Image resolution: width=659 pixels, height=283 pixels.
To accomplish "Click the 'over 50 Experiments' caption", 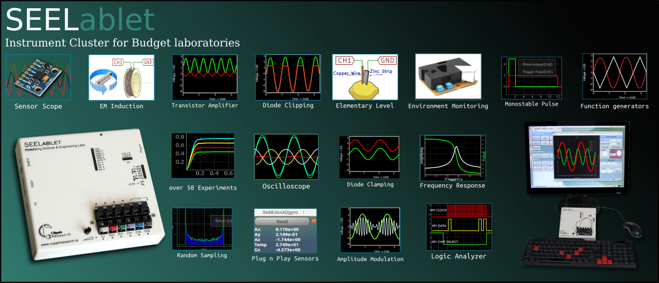I will click(x=203, y=188).
